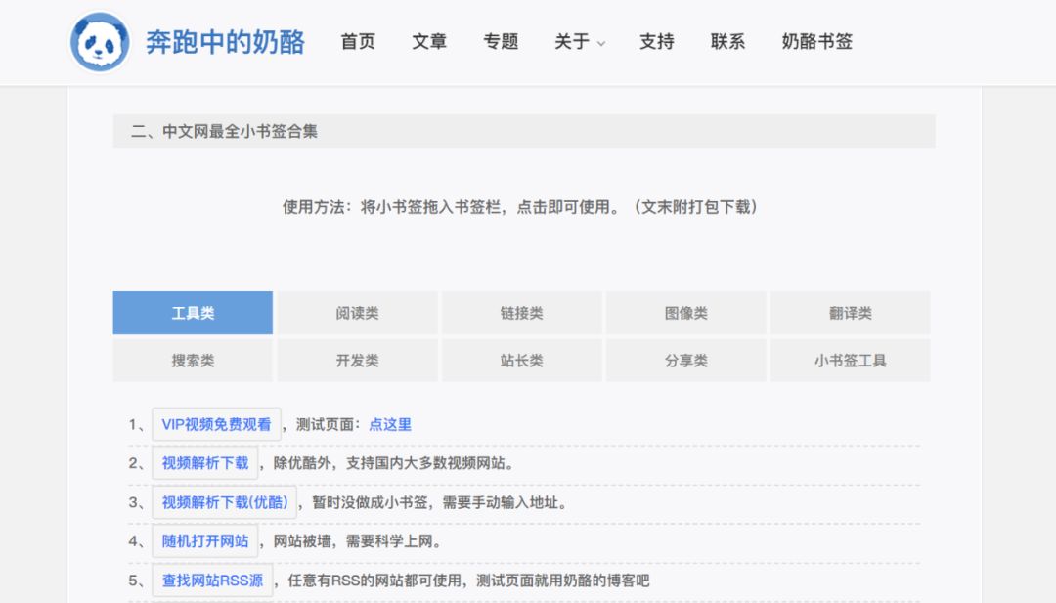1056x603 pixels.
Task: Open the 查找网站RSS源 bookmarklet
Action: 212,580
